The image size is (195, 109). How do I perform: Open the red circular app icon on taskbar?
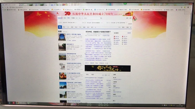[x=14, y=103]
